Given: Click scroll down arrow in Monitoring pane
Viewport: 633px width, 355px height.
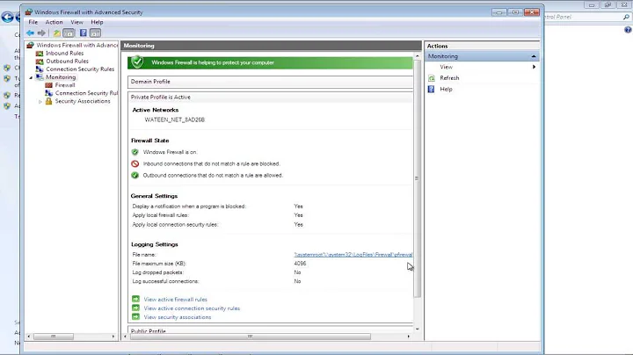Looking at the screenshot, I should pyautogui.click(x=417, y=330).
